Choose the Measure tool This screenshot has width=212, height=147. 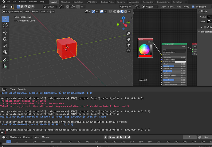[x=5, y=66]
